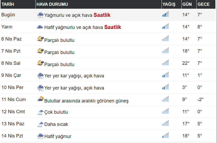217x143 pixels.
Task: Click the HAVA DURUMU column header
Action: point(98,4)
